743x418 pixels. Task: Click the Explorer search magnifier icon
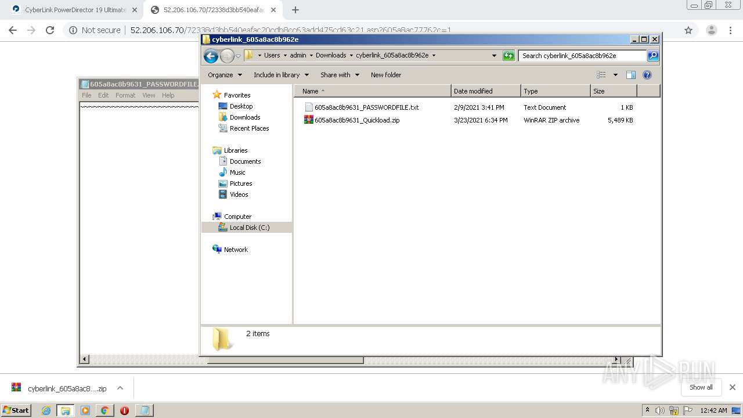point(653,56)
